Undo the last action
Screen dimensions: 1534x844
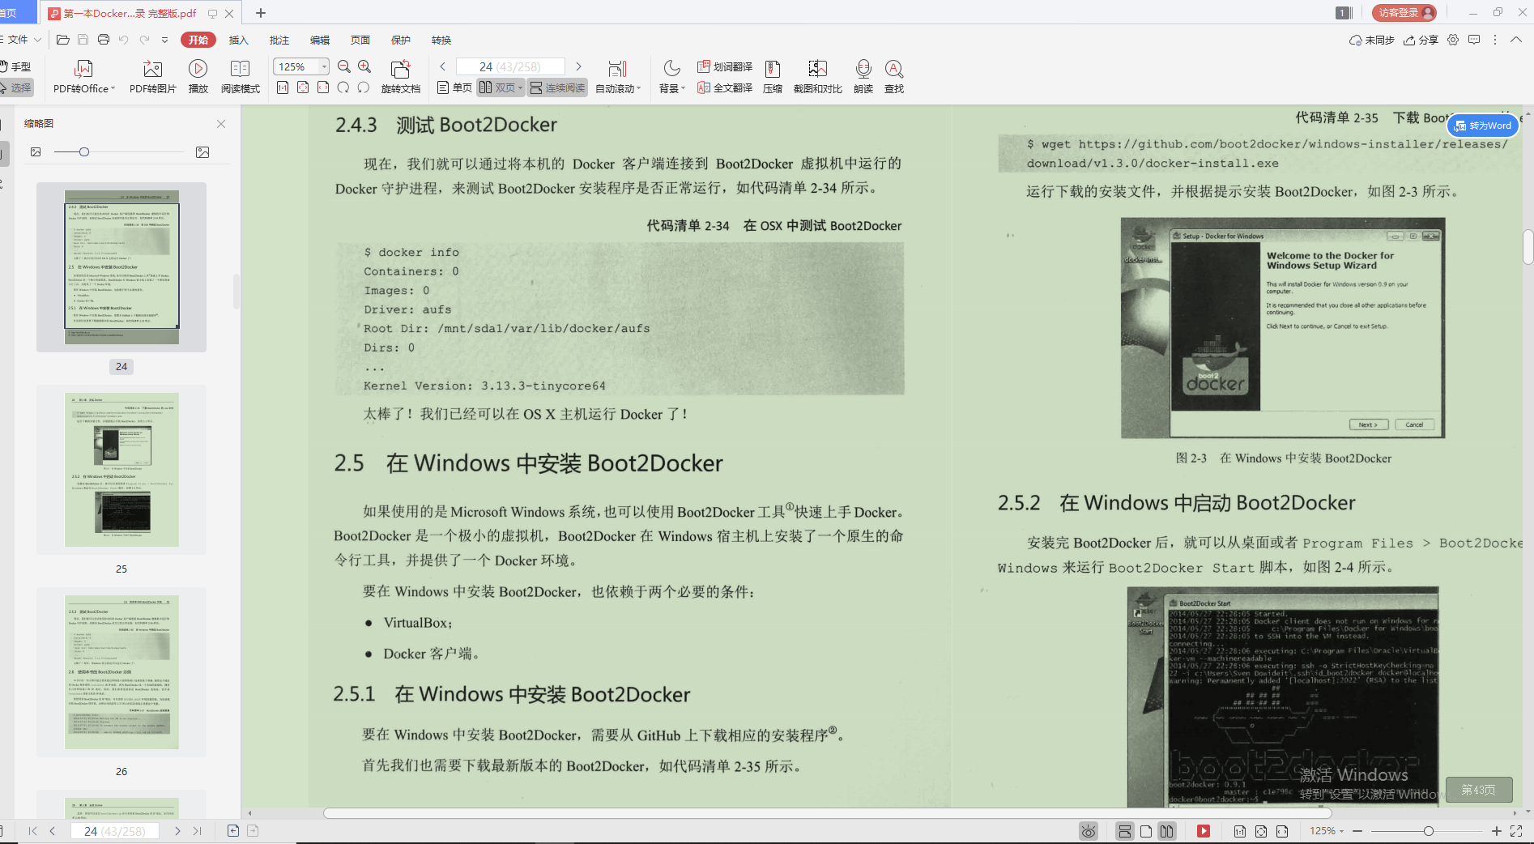[x=124, y=40]
